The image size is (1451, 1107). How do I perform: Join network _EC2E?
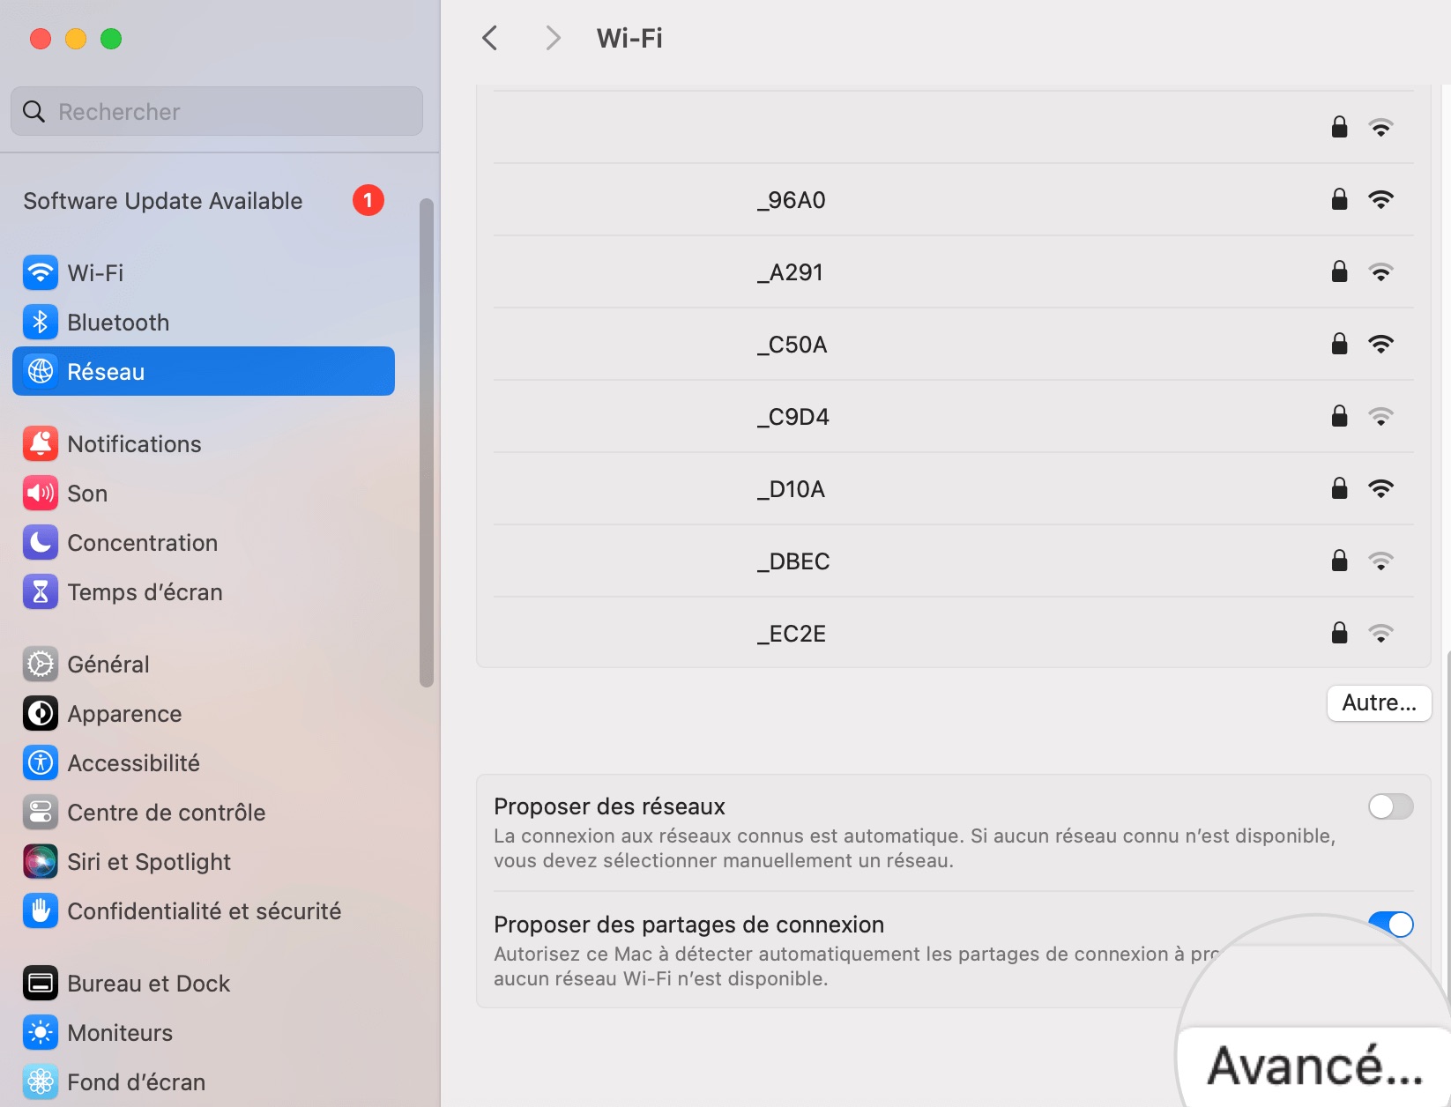click(953, 633)
